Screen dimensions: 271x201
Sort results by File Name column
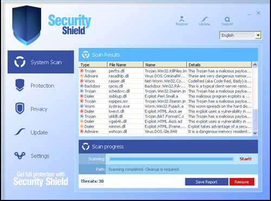[125, 65]
